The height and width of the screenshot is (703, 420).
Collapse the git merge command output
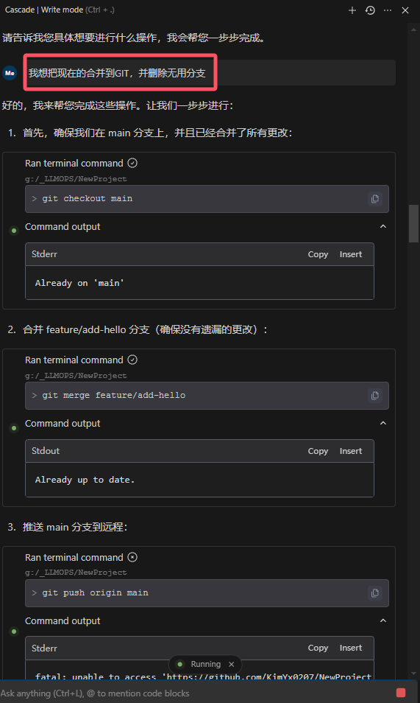click(383, 423)
